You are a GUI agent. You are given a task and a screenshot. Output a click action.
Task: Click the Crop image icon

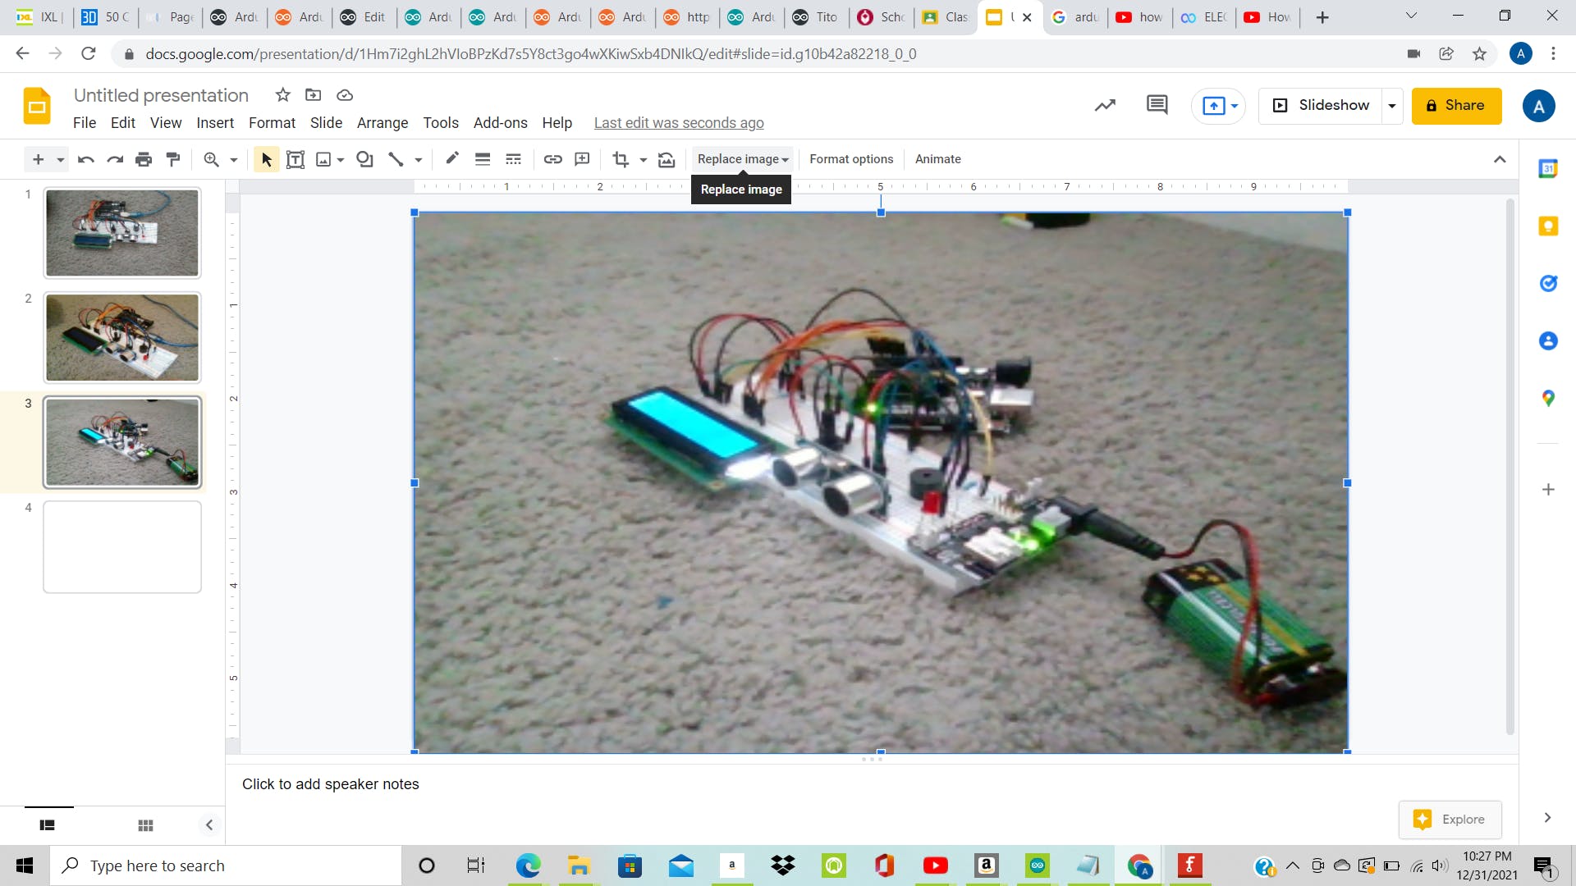tap(621, 159)
